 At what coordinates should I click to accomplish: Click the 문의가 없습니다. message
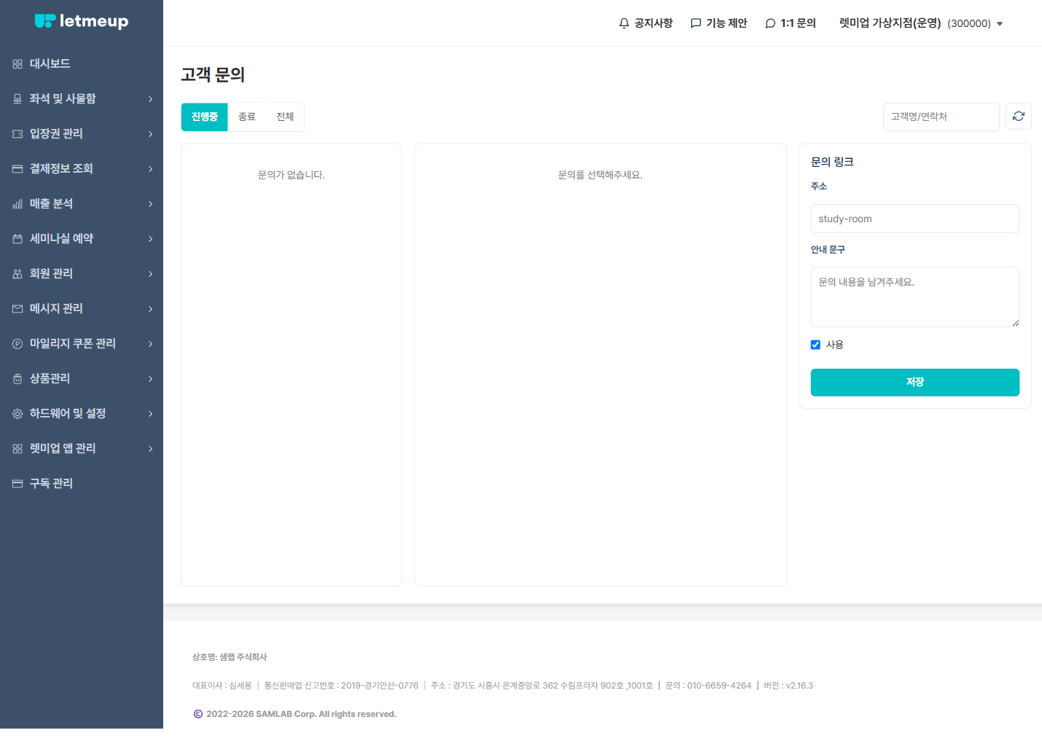coord(291,175)
